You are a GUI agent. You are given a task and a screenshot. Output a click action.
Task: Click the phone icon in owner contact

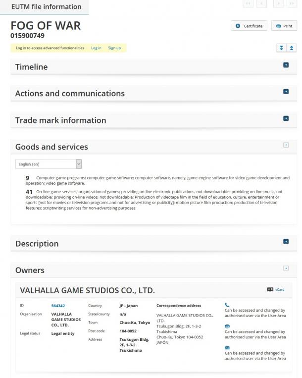pos(227,305)
